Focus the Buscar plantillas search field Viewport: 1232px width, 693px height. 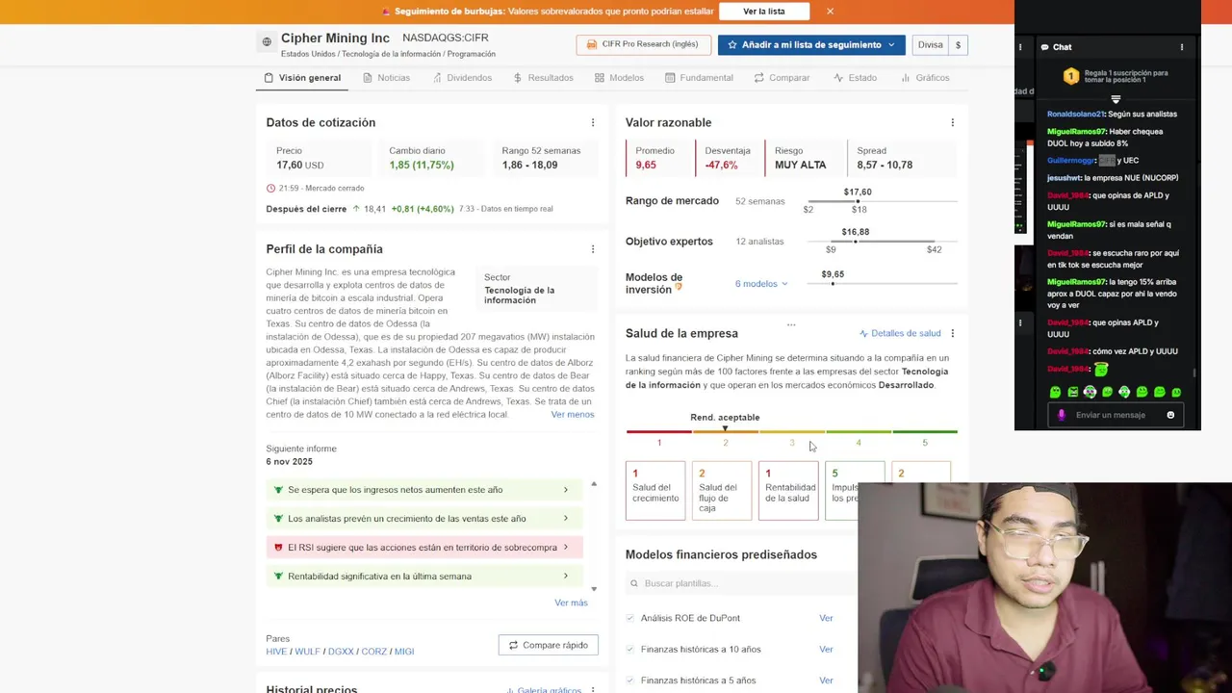click(741, 583)
